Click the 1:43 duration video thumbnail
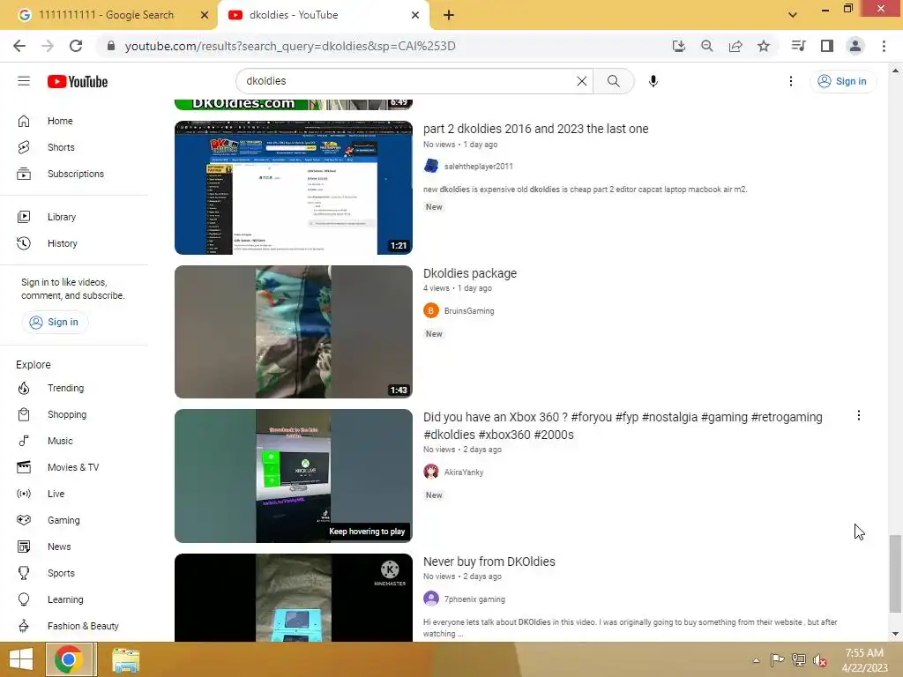The height and width of the screenshot is (677, 903). point(294,331)
